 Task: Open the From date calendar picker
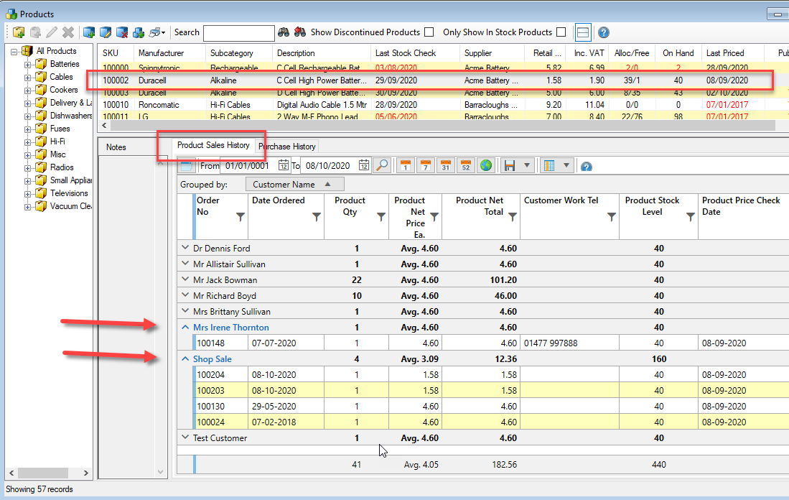(x=284, y=166)
